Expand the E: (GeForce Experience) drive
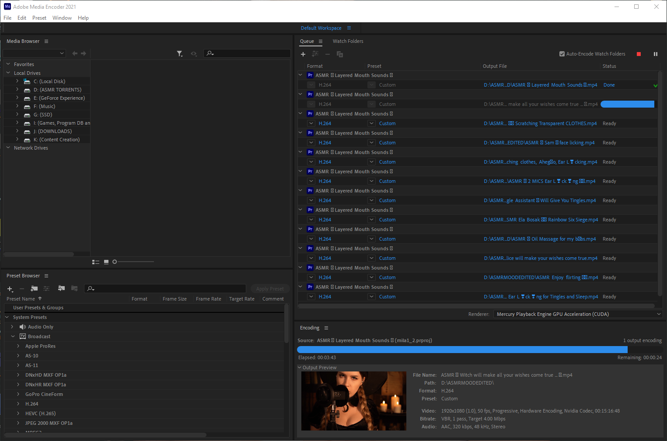This screenshot has height=441, width=667. (17, 98)
